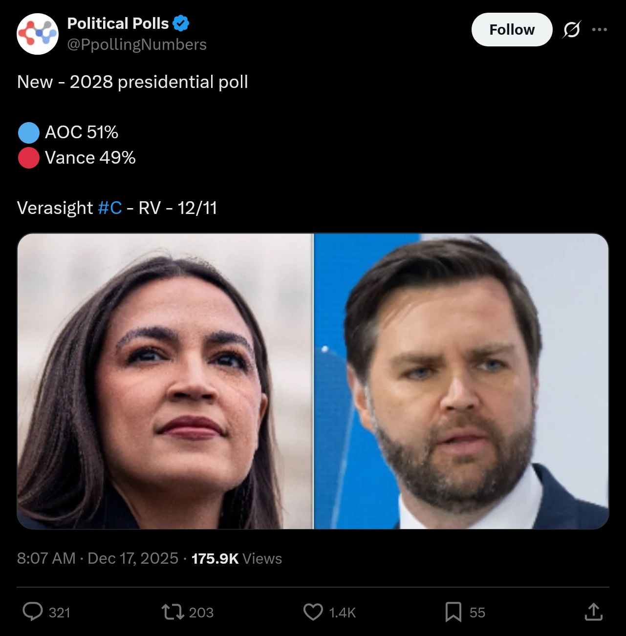Open the three-dot more options menu
Screen dimensions: 626x636
pos(599,30)
